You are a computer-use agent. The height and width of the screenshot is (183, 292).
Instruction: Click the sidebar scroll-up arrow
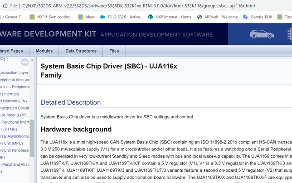pos(32,60)
